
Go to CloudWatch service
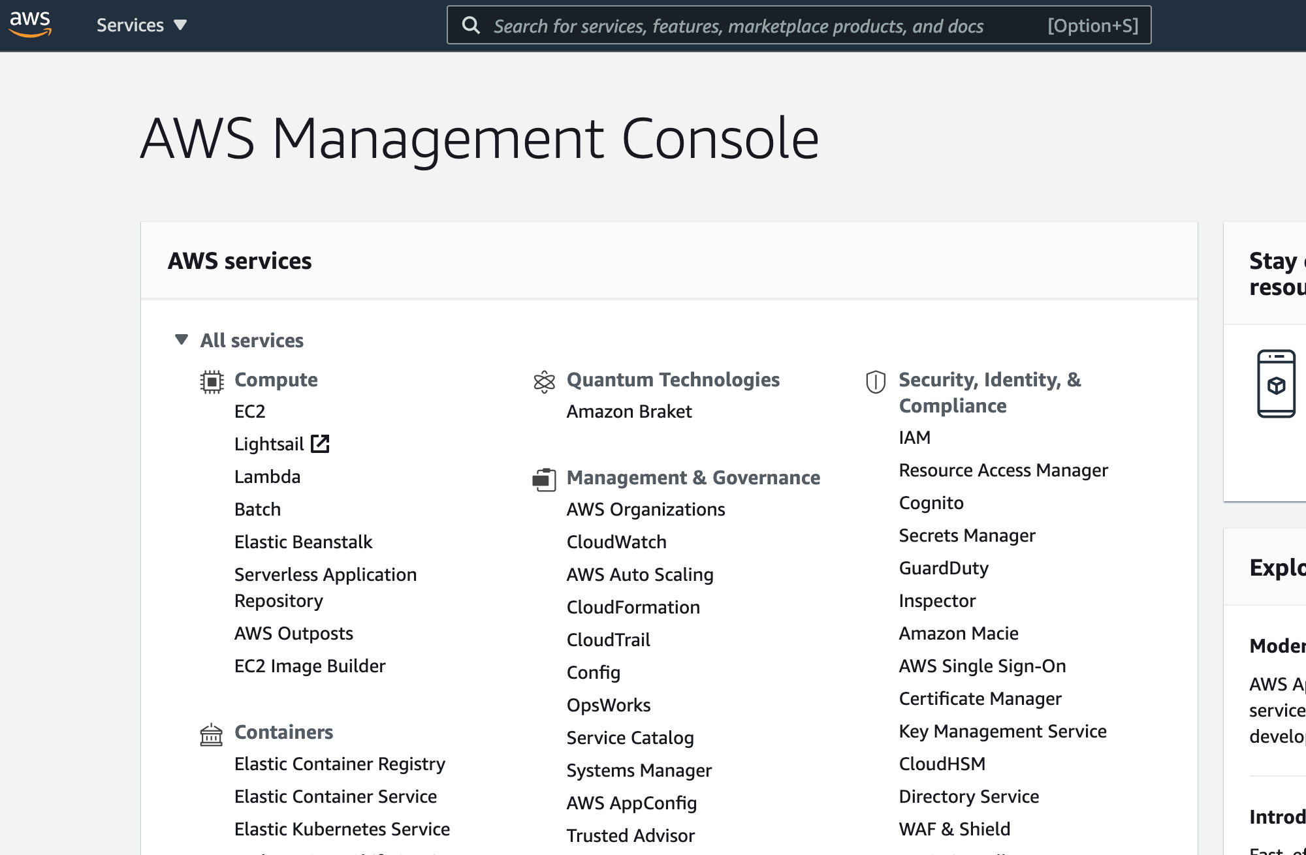(616, 542)
